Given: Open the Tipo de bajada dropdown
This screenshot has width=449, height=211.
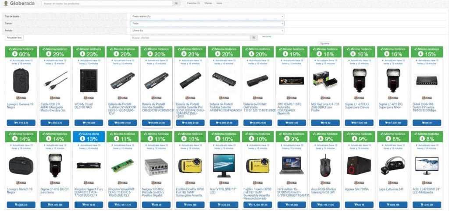Looking at the screenshot, I should (x=207, y=16).
